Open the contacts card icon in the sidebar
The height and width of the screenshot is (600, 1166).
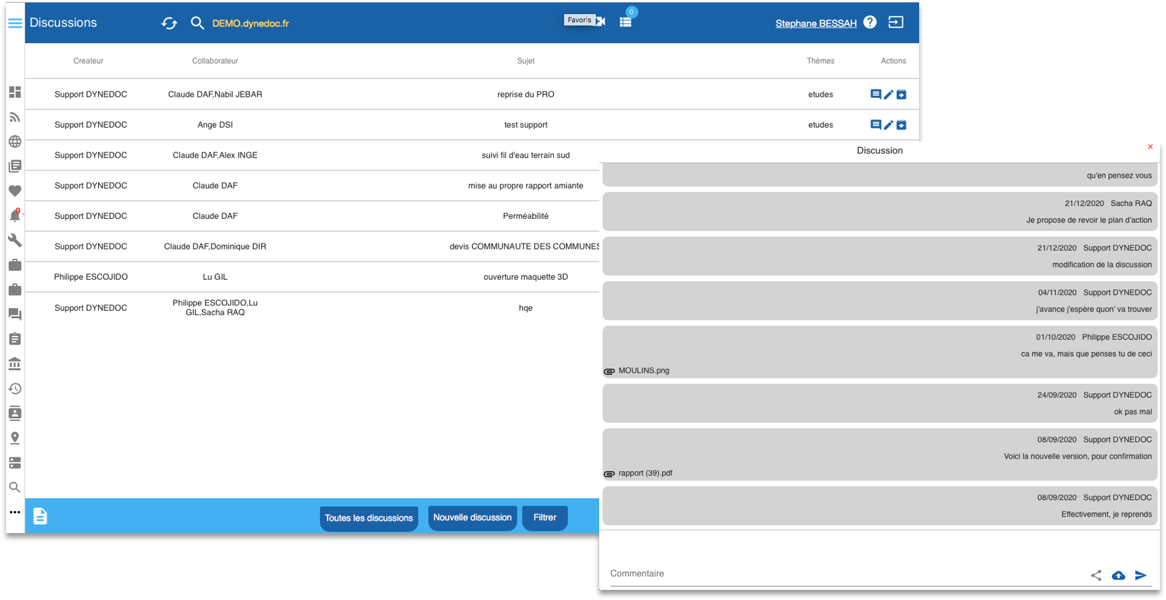(15, 413)
